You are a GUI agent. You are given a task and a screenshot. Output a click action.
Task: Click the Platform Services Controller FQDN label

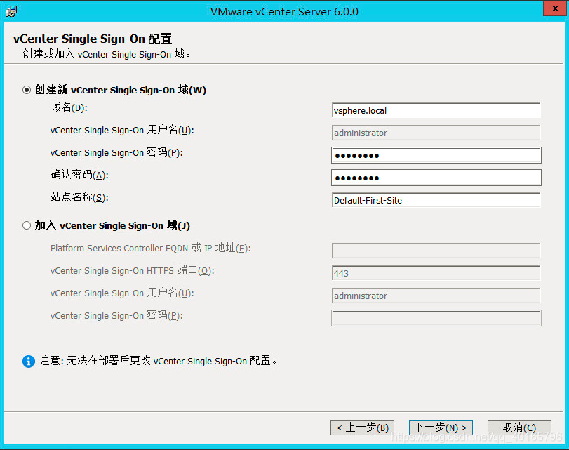click(151, 249)
